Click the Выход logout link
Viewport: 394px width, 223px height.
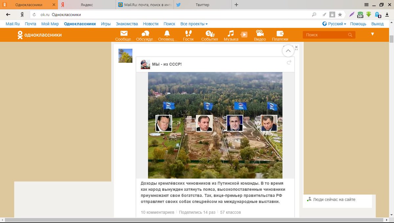point(377,24)
